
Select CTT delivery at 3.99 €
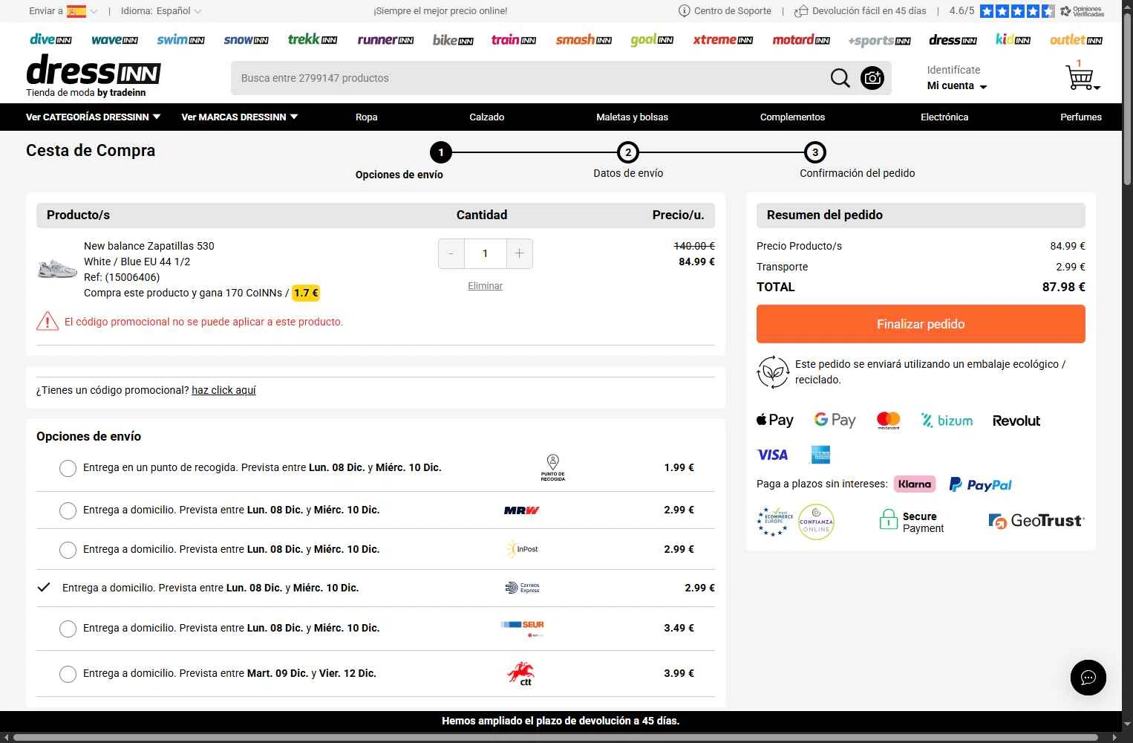tap(68, 674)
